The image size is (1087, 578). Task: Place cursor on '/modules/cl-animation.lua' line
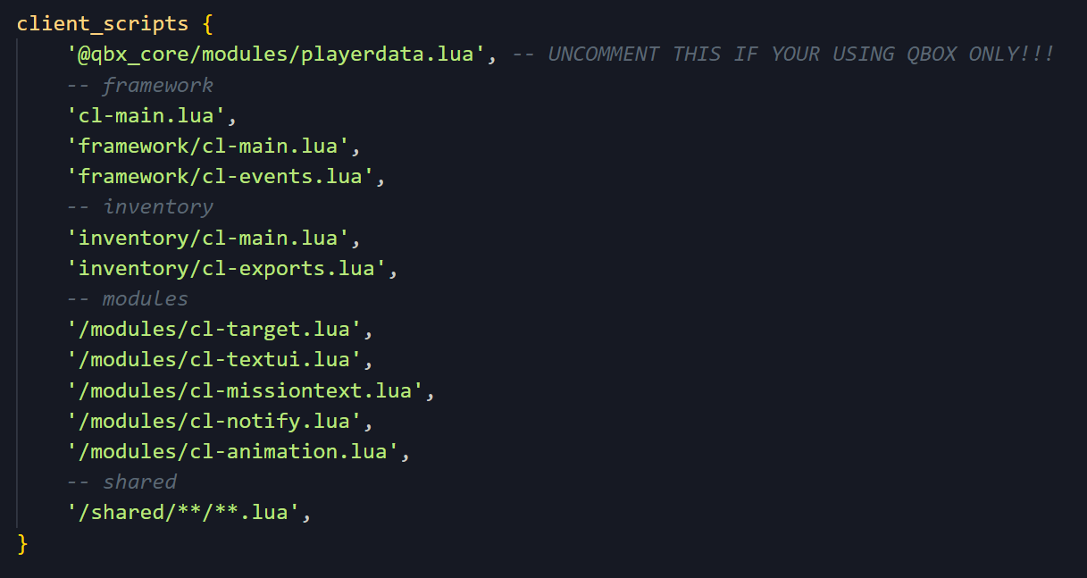230,451
